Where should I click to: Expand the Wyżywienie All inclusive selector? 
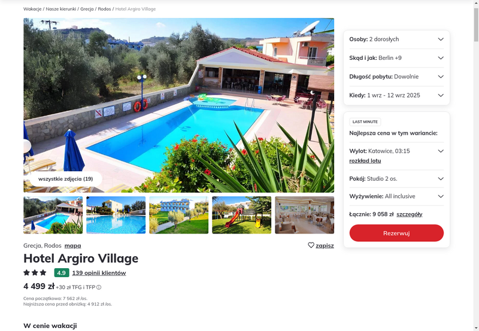click(x=396, y=196)
